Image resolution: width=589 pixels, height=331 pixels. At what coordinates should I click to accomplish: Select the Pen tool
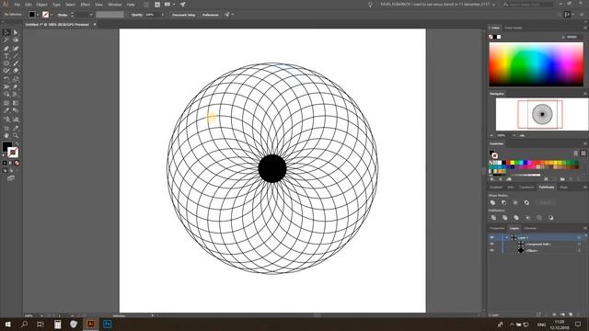(x=6, y=48)
